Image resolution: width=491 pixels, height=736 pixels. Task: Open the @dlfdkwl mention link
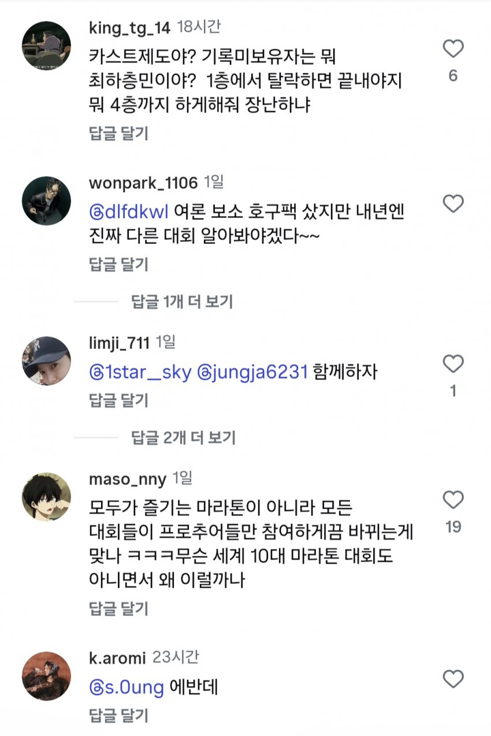(x=129, y=212)
